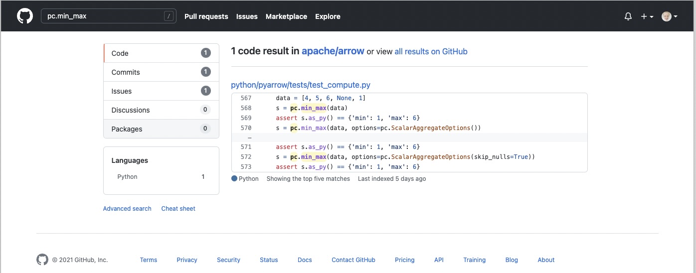Open Advanced search

point(127,209)
